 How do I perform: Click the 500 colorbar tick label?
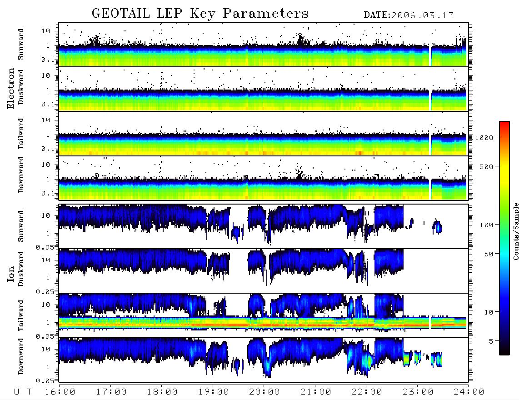coord(486,166)
